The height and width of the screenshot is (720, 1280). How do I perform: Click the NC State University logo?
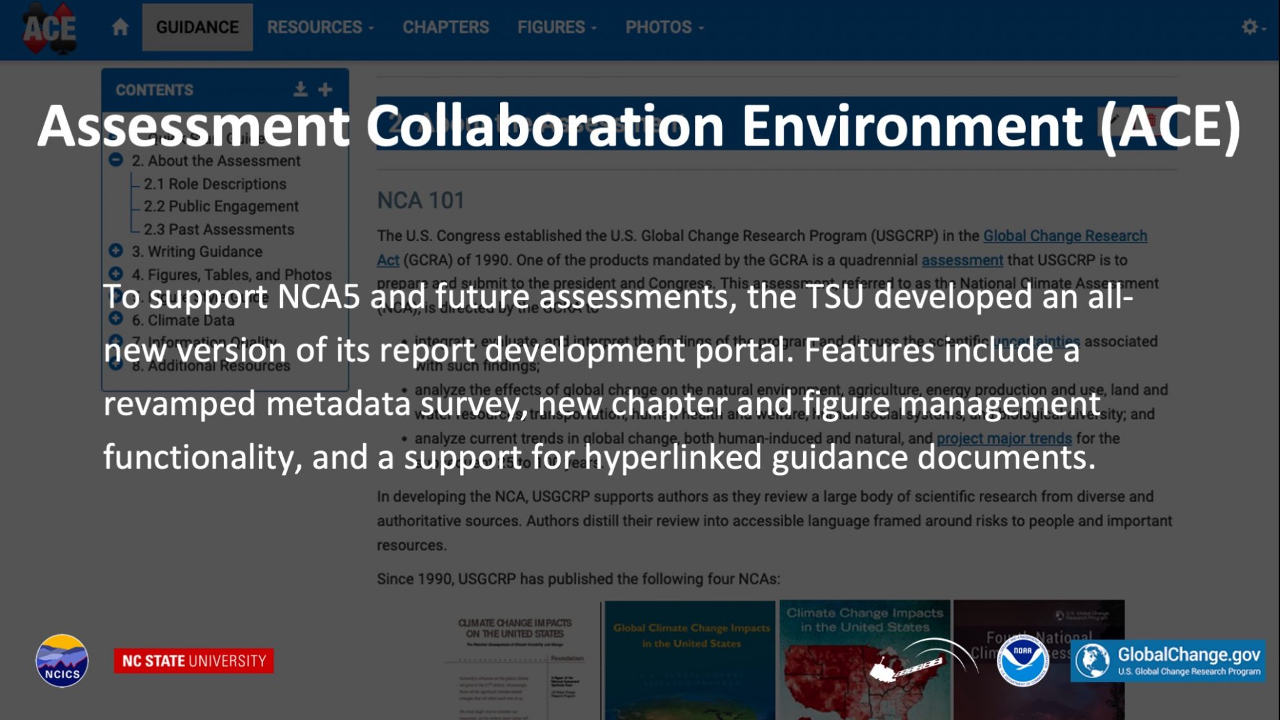click(194, 661)
